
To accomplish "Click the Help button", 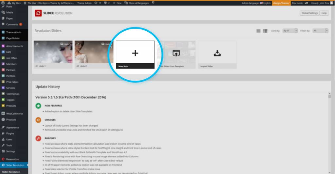I will [324, 13].
